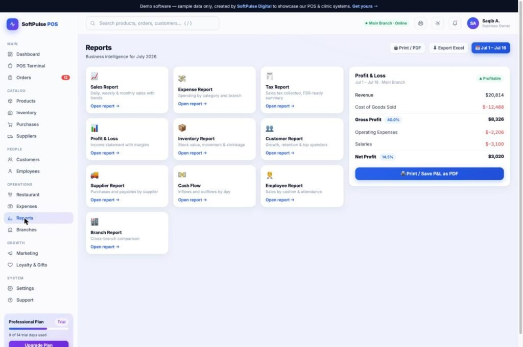Navigate to Inventory in the sidebar
The width and height of the screenshot is (523, 347).
pyautogui.click(x=39, y=113)
